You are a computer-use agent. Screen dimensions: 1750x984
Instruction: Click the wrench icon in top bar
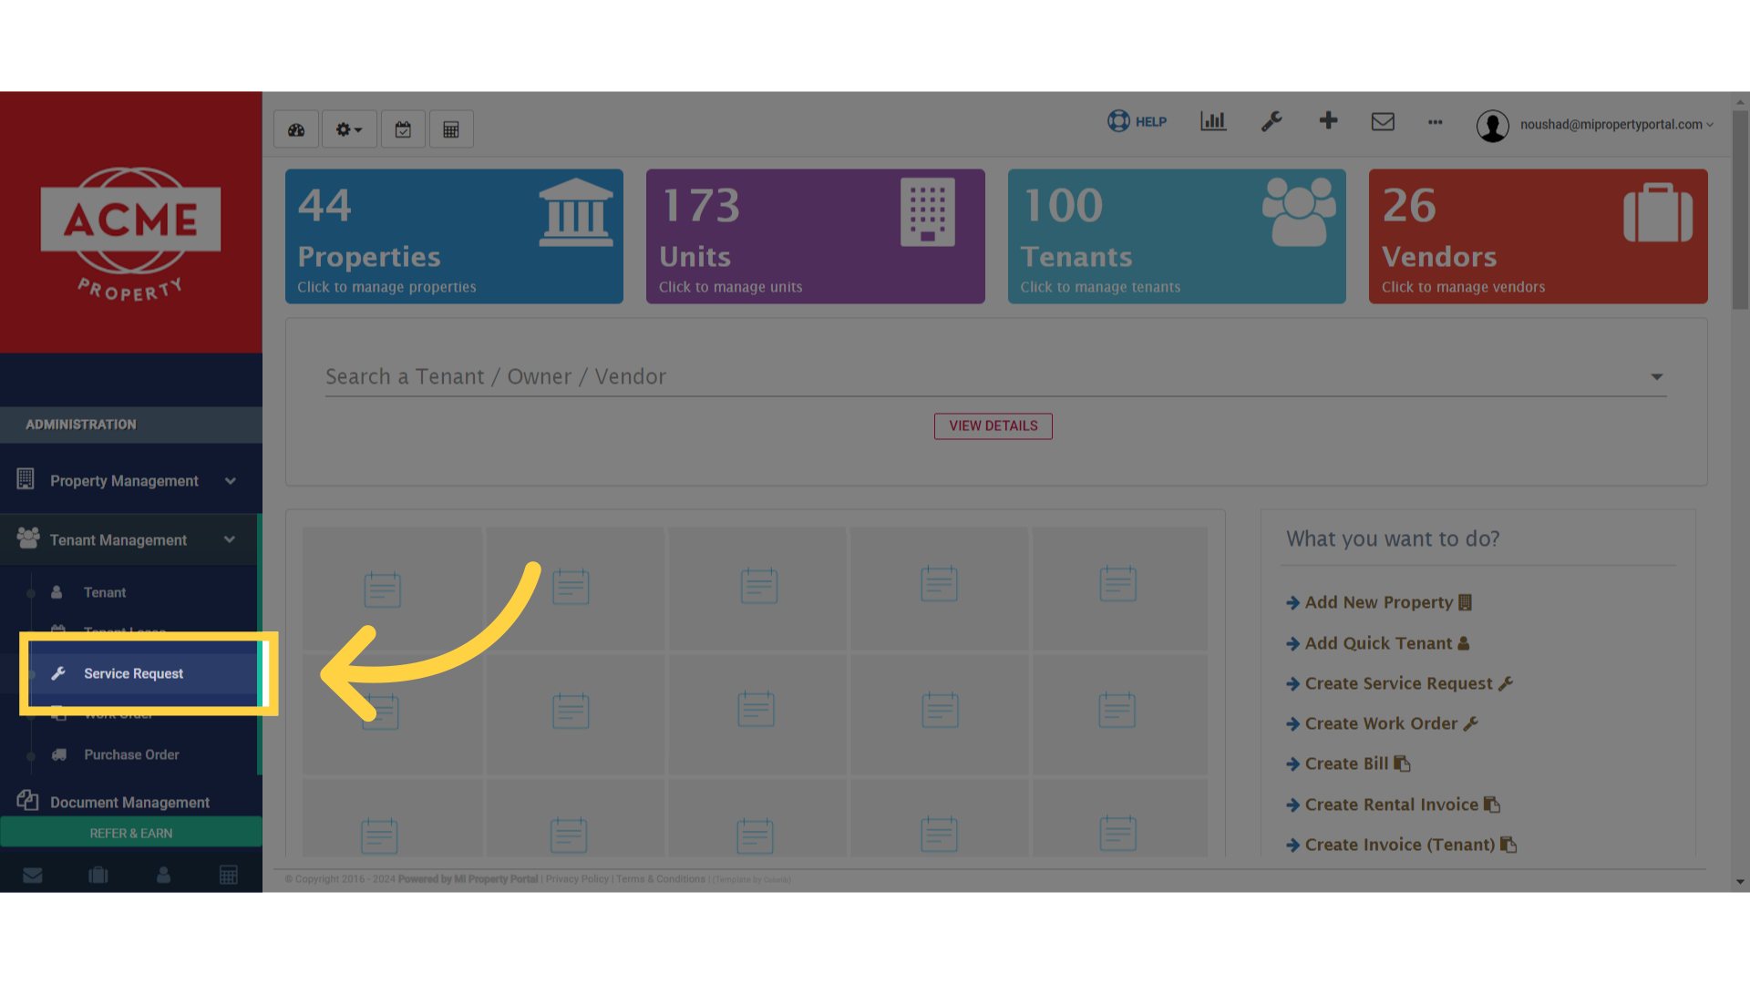[1271, 121]
